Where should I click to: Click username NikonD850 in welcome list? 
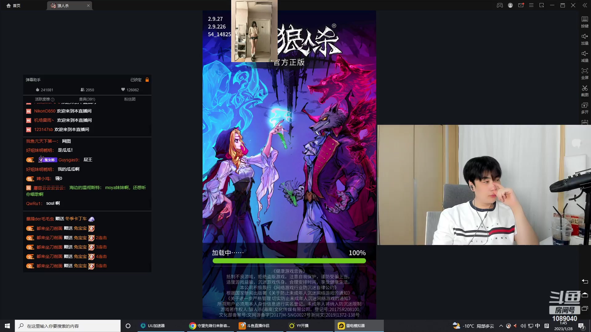tap(45, 111)
